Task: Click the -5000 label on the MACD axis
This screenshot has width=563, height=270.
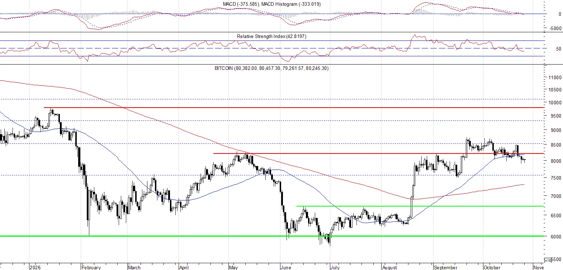Action: click(x=555, y=28)
